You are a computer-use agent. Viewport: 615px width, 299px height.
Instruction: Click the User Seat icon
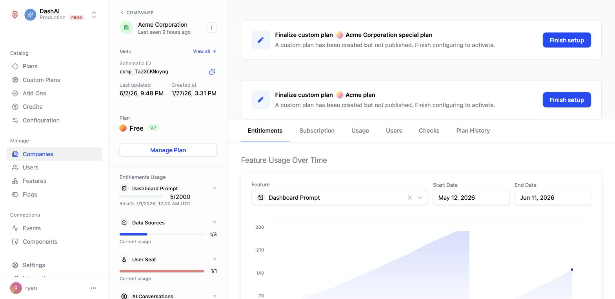(x=124, y=260)
